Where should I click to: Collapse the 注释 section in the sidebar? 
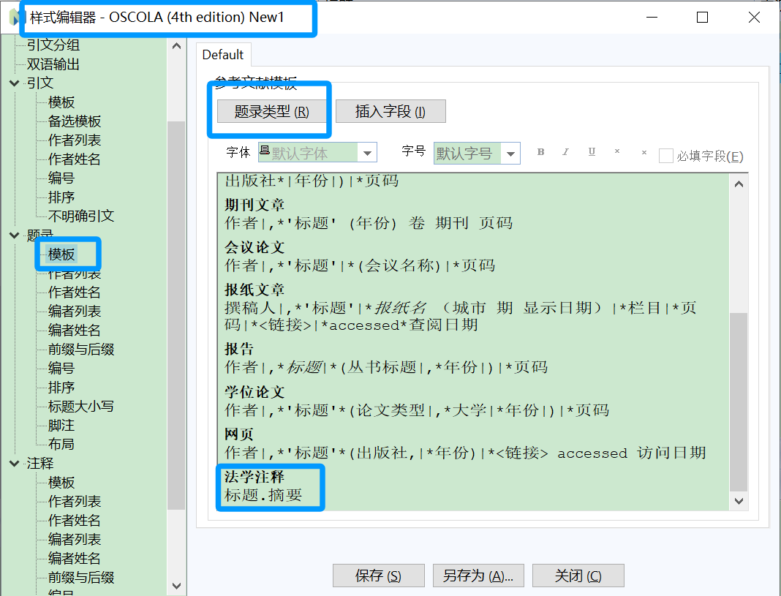point(15,463)
